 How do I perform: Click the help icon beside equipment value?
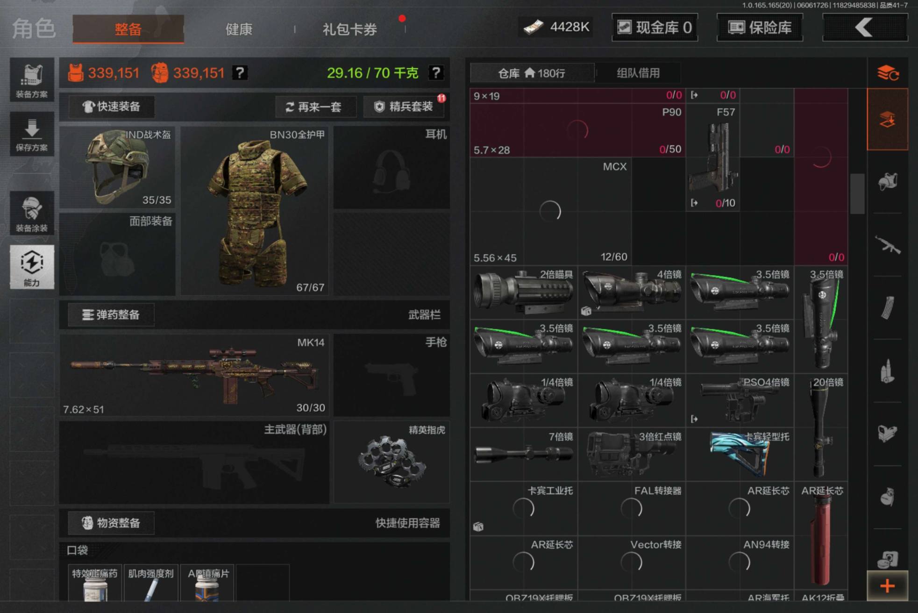coord(240,72)
